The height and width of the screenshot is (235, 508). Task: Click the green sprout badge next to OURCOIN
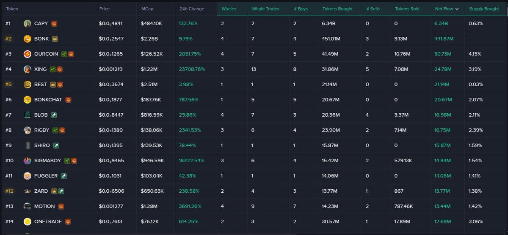(64, 54)
